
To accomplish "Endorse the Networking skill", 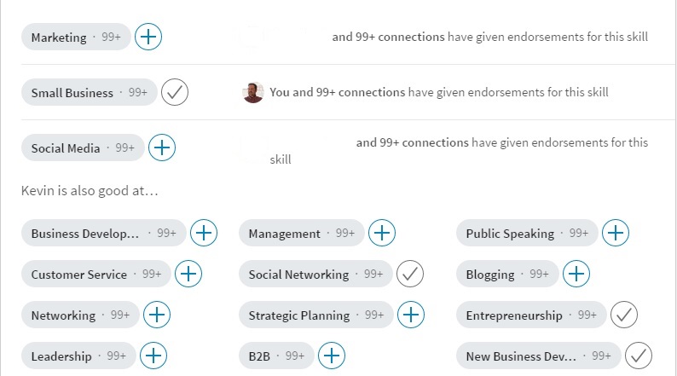I will click(x=157, y=315).
